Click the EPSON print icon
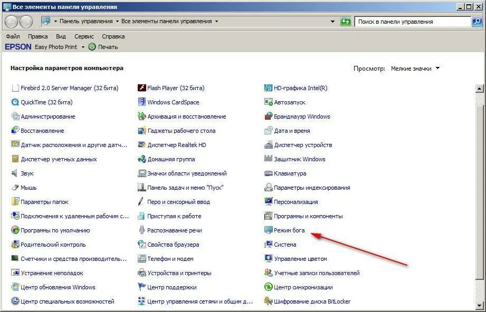The width and height of the screenshot is (486, 312). coord(92,47)
